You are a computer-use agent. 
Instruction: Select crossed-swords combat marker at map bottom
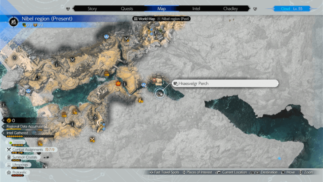(92, 140)
